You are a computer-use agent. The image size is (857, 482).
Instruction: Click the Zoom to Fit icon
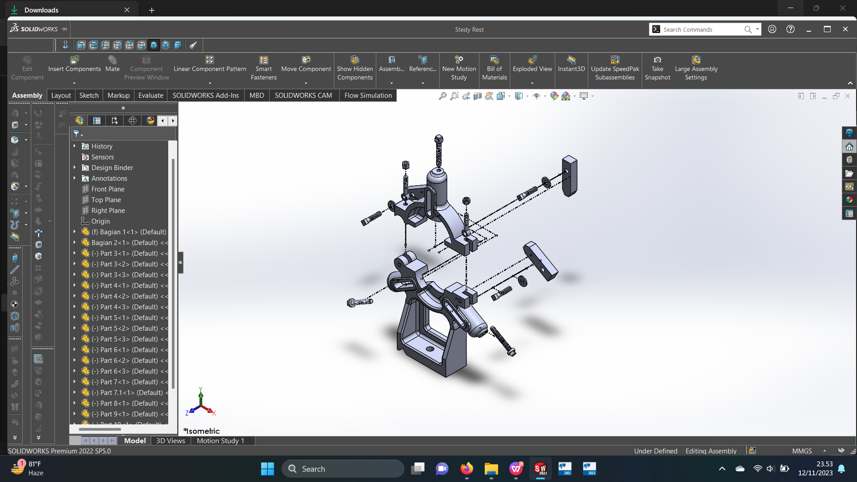pyautogui.click(x=442, y=96)
